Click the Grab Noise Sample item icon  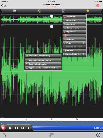27,64
